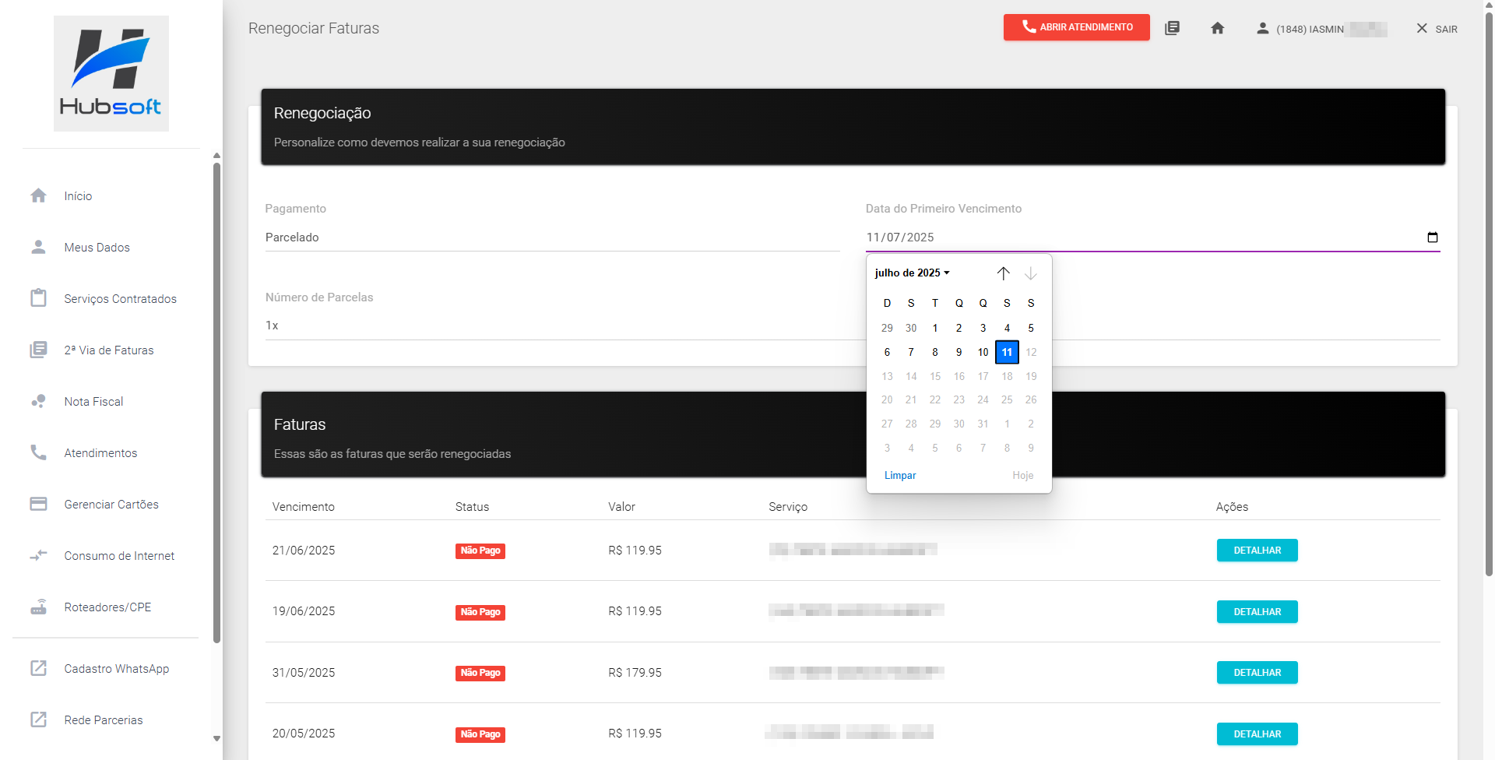Click the Roteadores/CPE router icon
Screen dimensions: 1495x760
tap(38, 607)
